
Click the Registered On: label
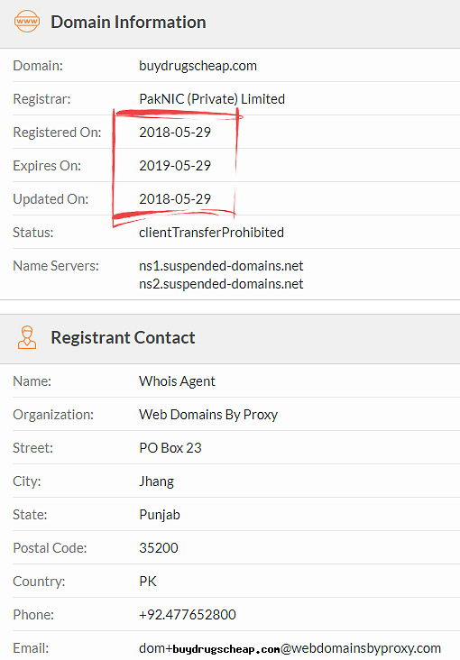click(58, 133)
